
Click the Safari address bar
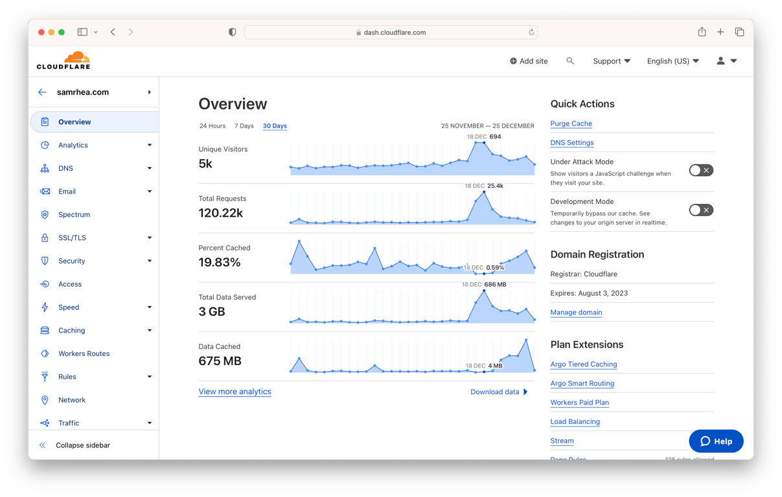(391, 32)
